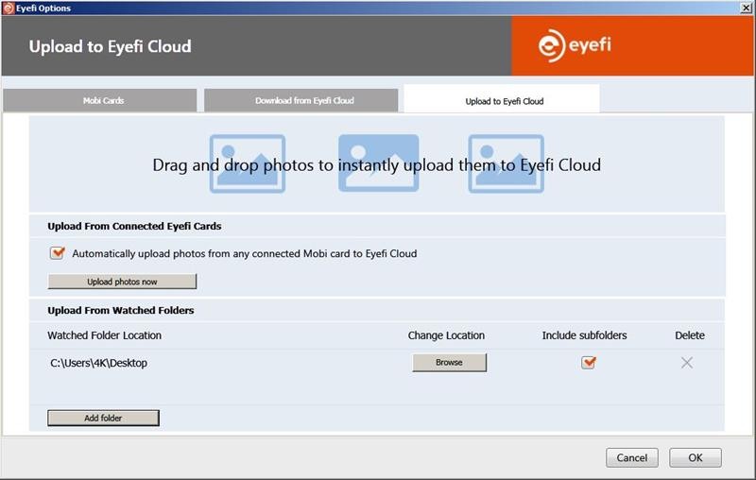The width and height of the screenshot is (756, 480).
Task: Close the Eyefi Options window
Action: pyautogui.click(x=746, y=8)
